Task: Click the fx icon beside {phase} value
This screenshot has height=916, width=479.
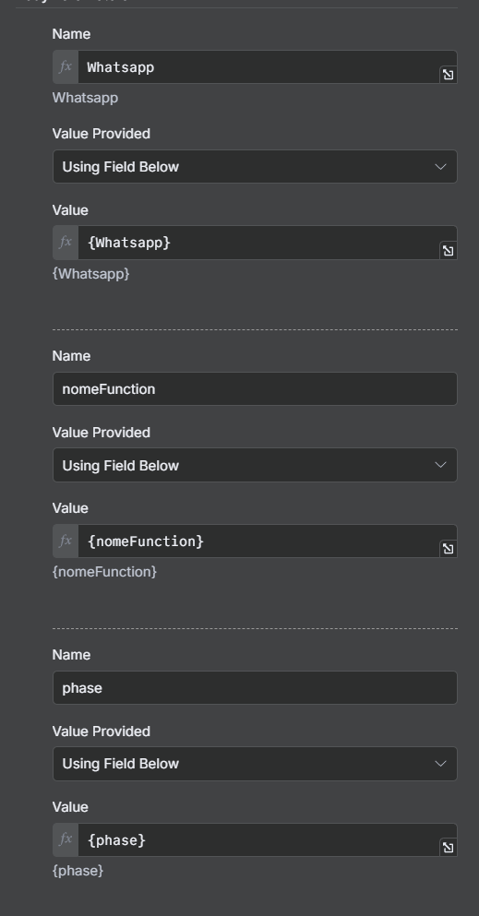Action: click(66, 839)
